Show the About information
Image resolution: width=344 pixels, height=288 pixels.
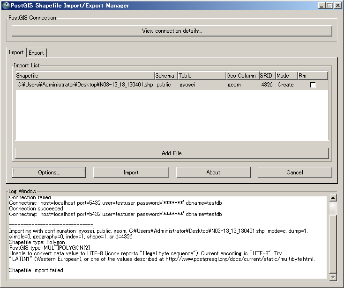click(213, 173)
